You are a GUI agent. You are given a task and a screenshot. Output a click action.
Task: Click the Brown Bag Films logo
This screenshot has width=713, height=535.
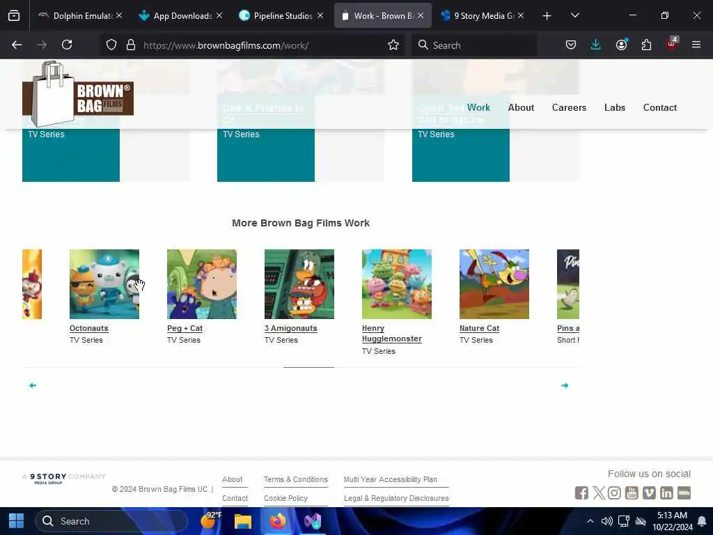[78, 95]
